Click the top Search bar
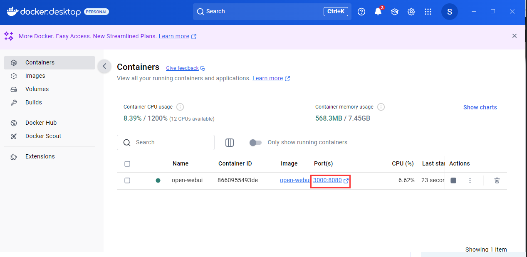 [x=272, y=12]
